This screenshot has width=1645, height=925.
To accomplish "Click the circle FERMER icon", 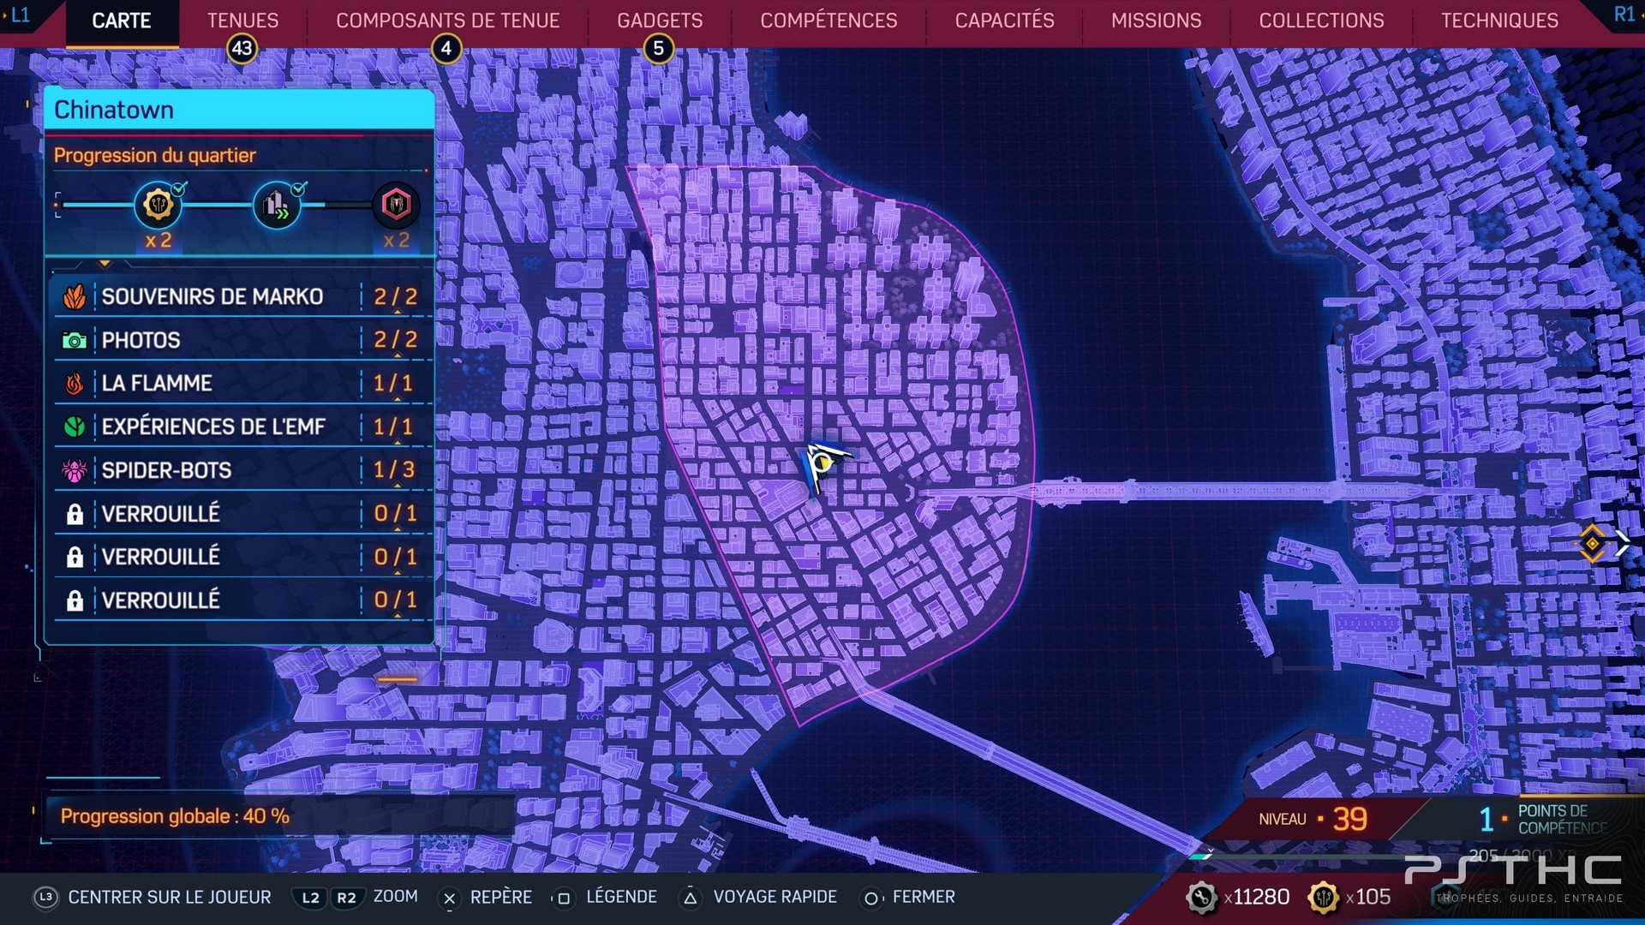I will click(x=870, y=898).
